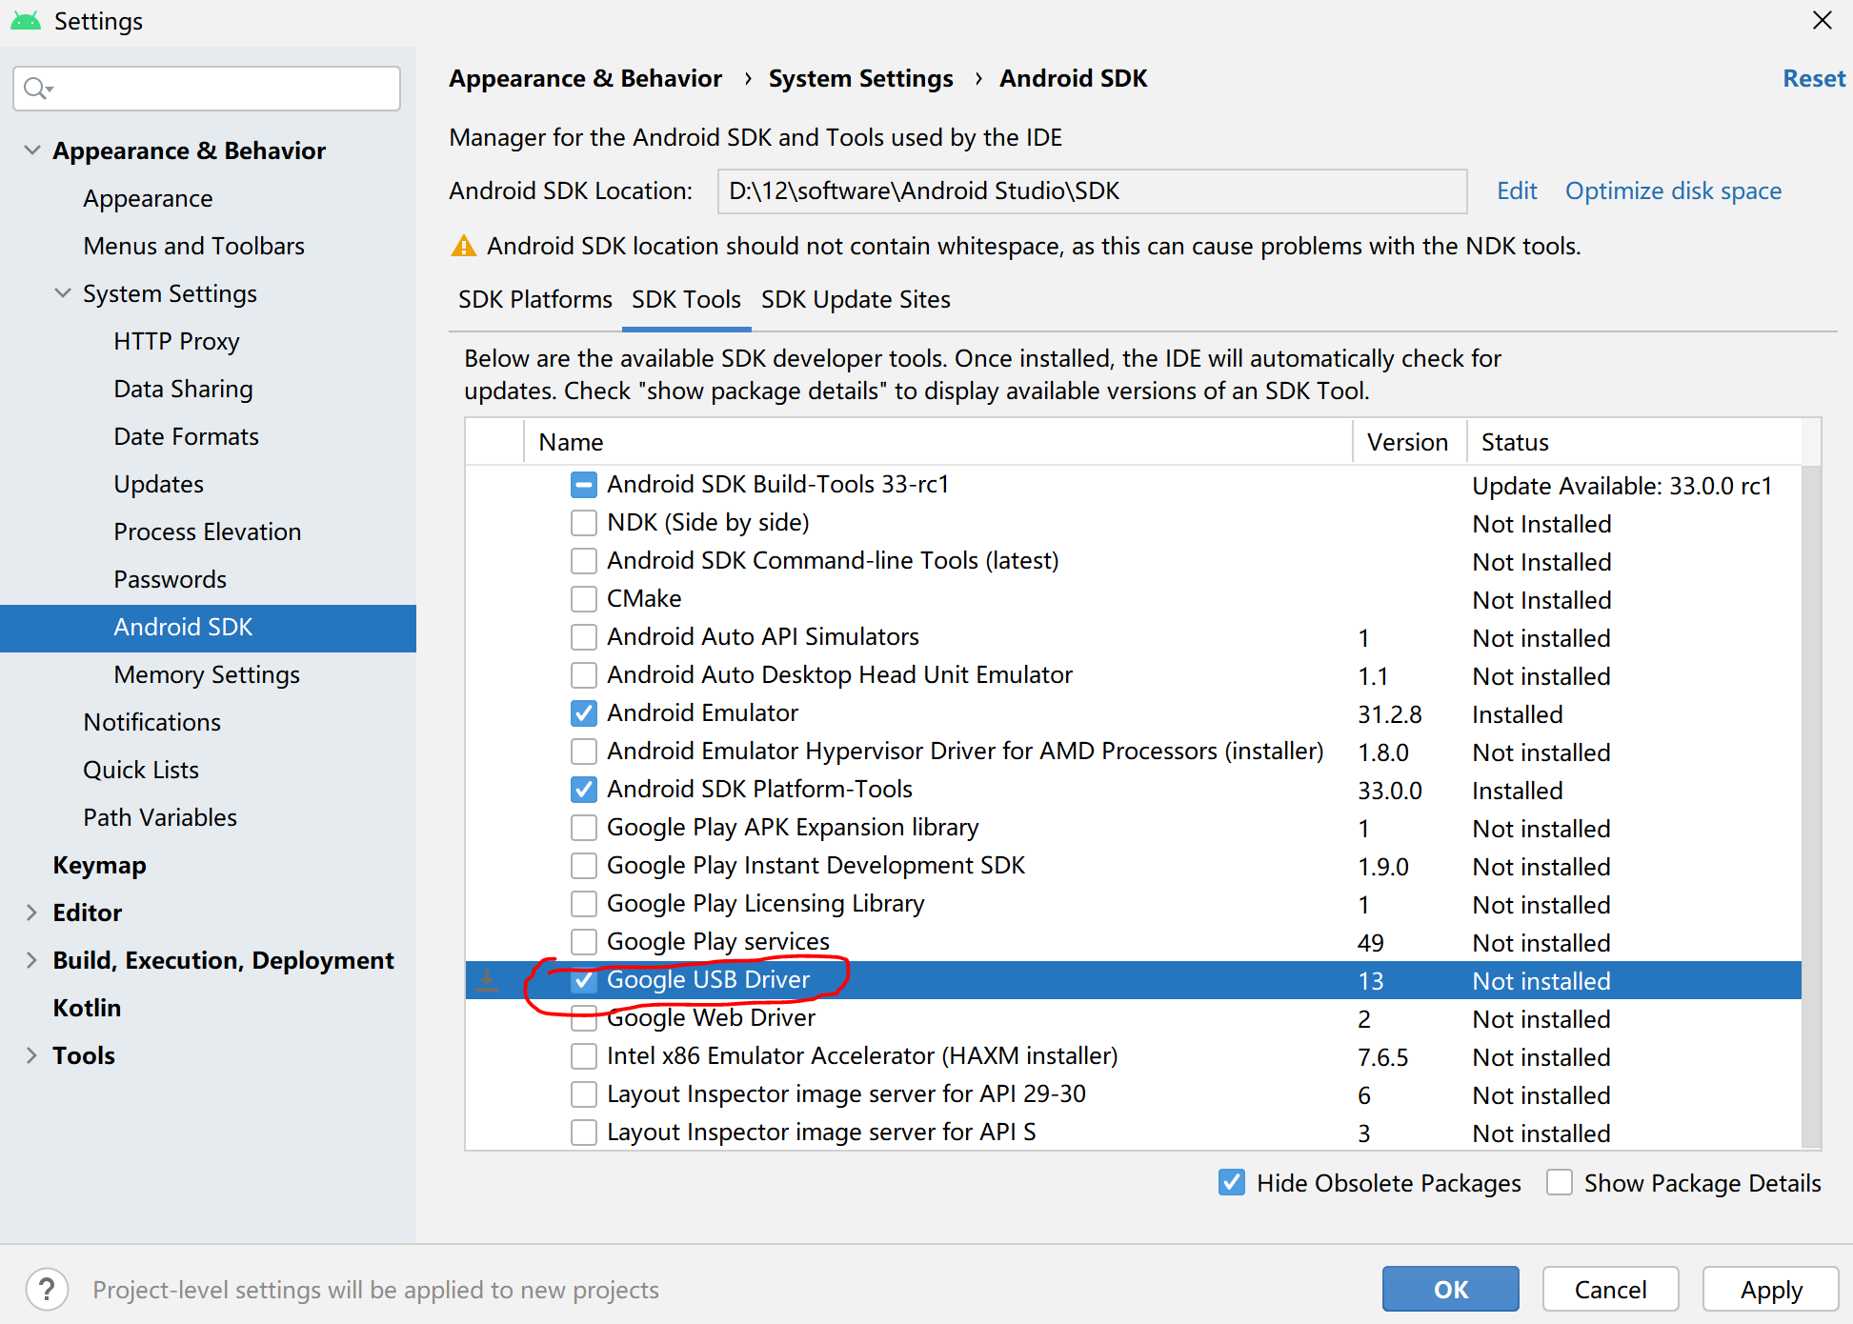Select Quick Lists item
The image size is (1853, 1324).
pyautogui.click(x=141, y=771)
